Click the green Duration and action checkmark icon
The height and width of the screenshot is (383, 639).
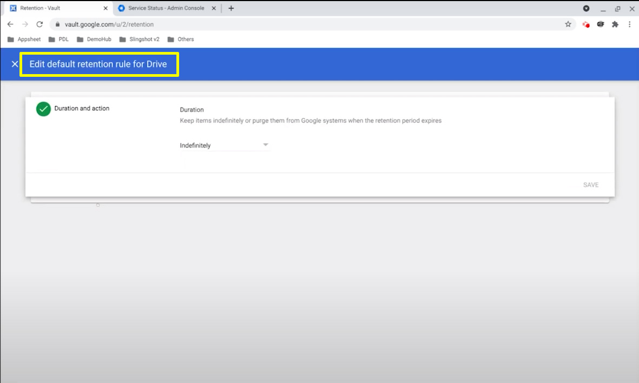pyautogui.click(x=43, y=109)
